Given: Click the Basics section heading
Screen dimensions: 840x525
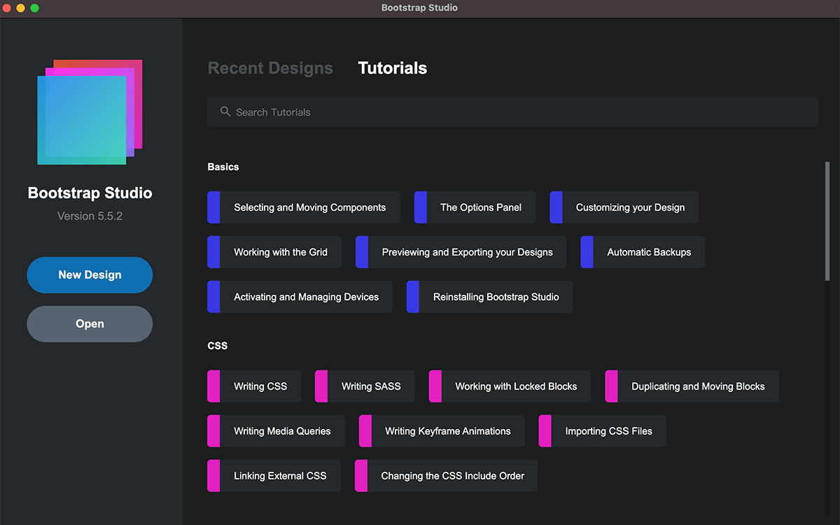Looking at the screenshot, I should [223, 167].
